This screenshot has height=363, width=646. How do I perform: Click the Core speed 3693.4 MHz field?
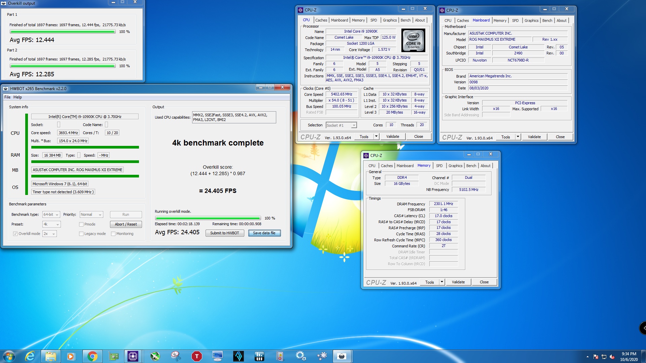68,133
